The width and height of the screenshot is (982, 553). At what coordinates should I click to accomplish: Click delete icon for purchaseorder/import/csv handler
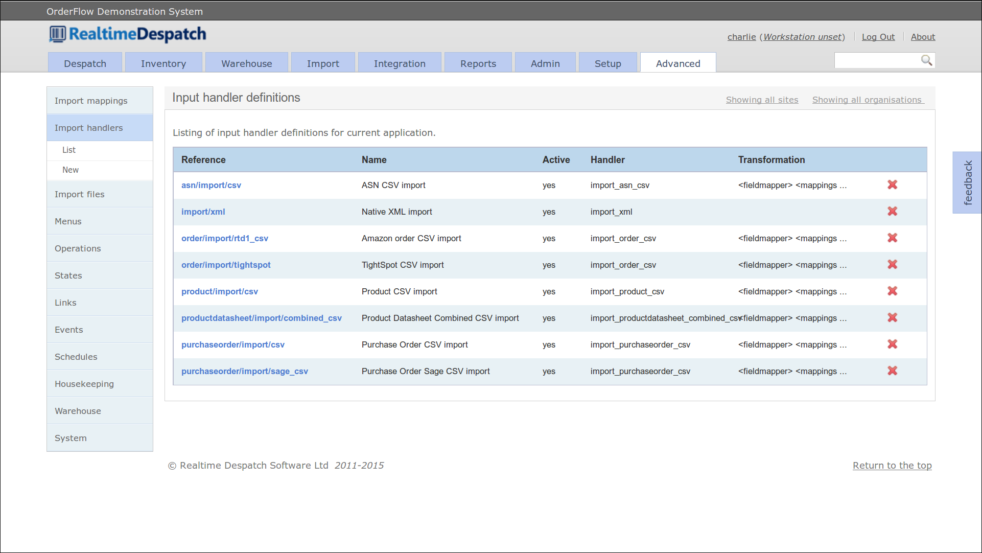coord(892,344)
